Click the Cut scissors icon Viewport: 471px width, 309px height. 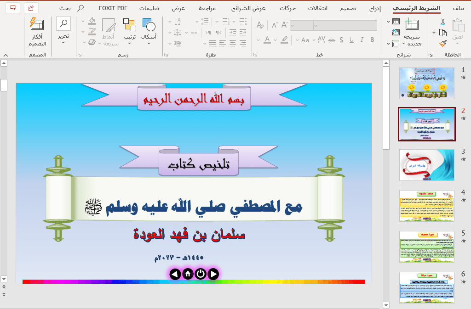pyautogui.click(x=443, y=22)
